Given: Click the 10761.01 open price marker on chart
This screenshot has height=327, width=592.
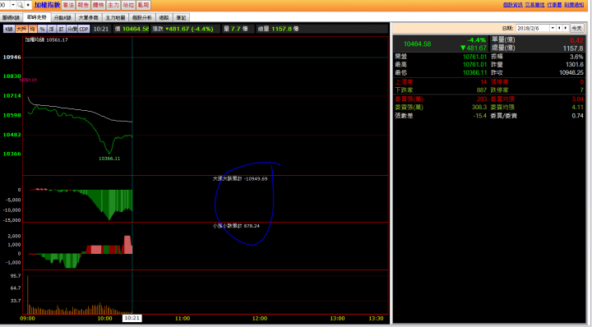Looking at the screenshot, I should [28, 80].
